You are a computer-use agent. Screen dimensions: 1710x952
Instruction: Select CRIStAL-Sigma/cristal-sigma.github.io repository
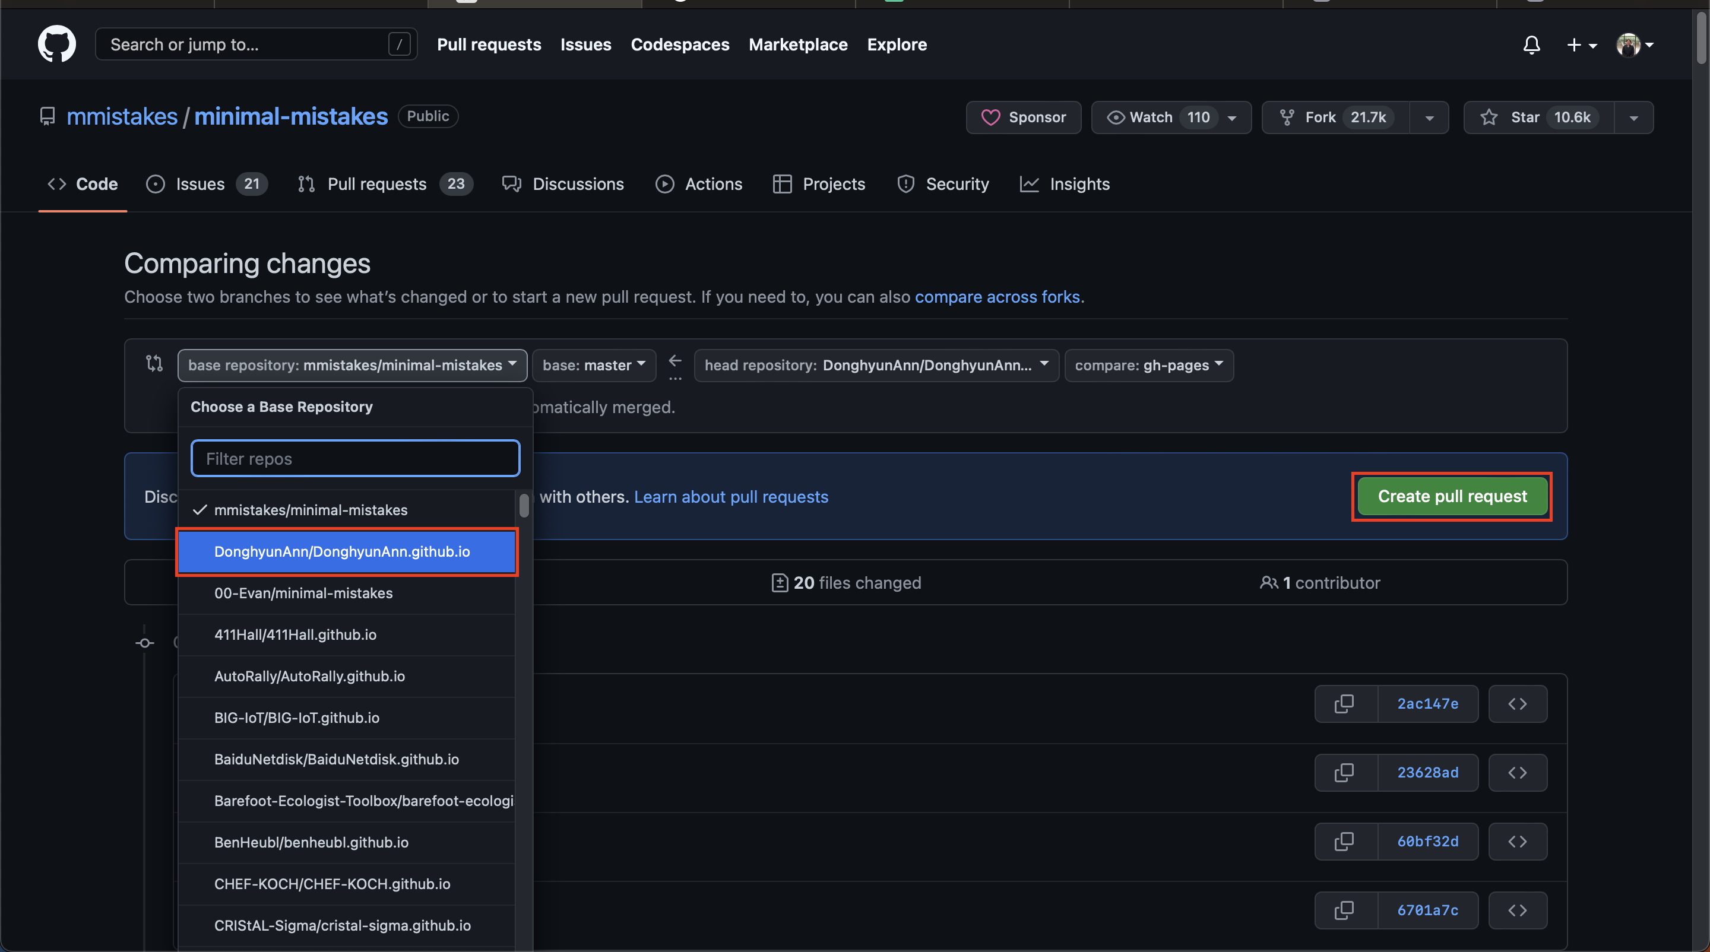[x=347, y=925]
